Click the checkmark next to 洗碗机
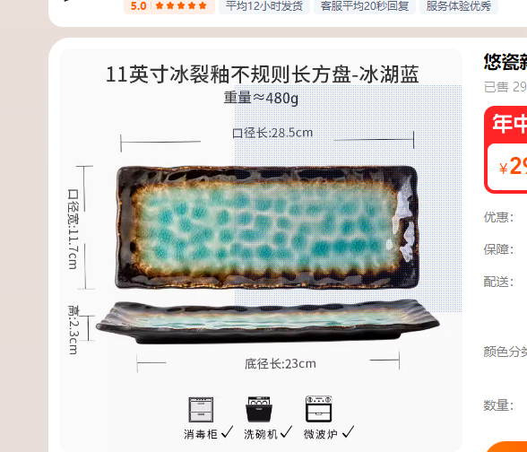This screenshot has width=527, height=452. tap(287, 432)
